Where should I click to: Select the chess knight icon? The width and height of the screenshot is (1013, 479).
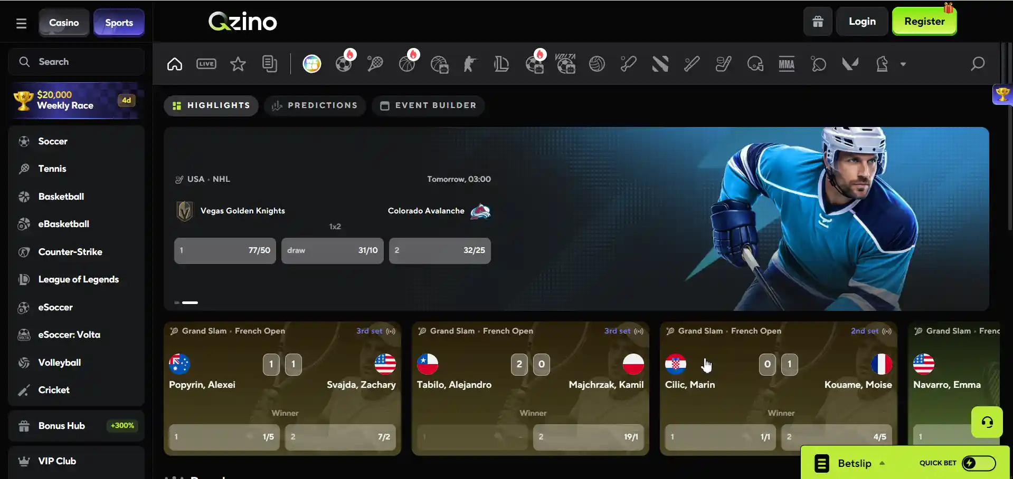pos(882,64)
